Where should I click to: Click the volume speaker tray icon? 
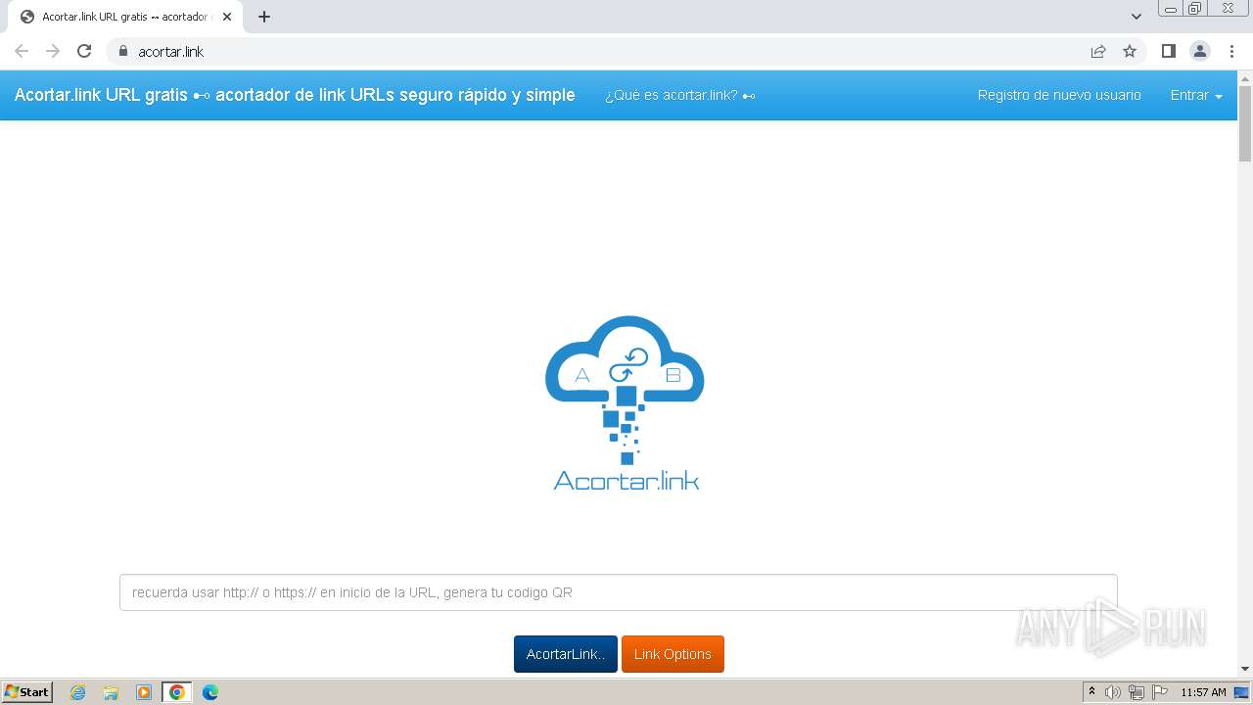pyautogui.click(x=1113, y=692)
